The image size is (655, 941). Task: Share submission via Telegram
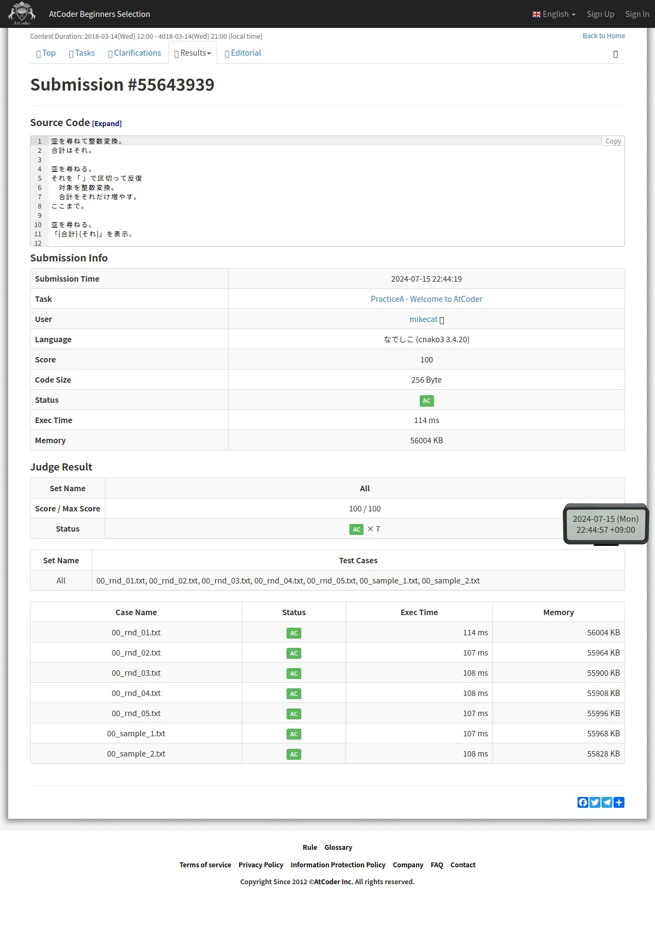point(607,802)
